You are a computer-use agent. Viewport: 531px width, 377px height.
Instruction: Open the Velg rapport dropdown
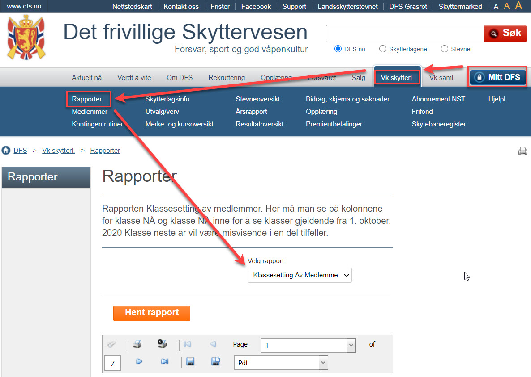(300, 275)
